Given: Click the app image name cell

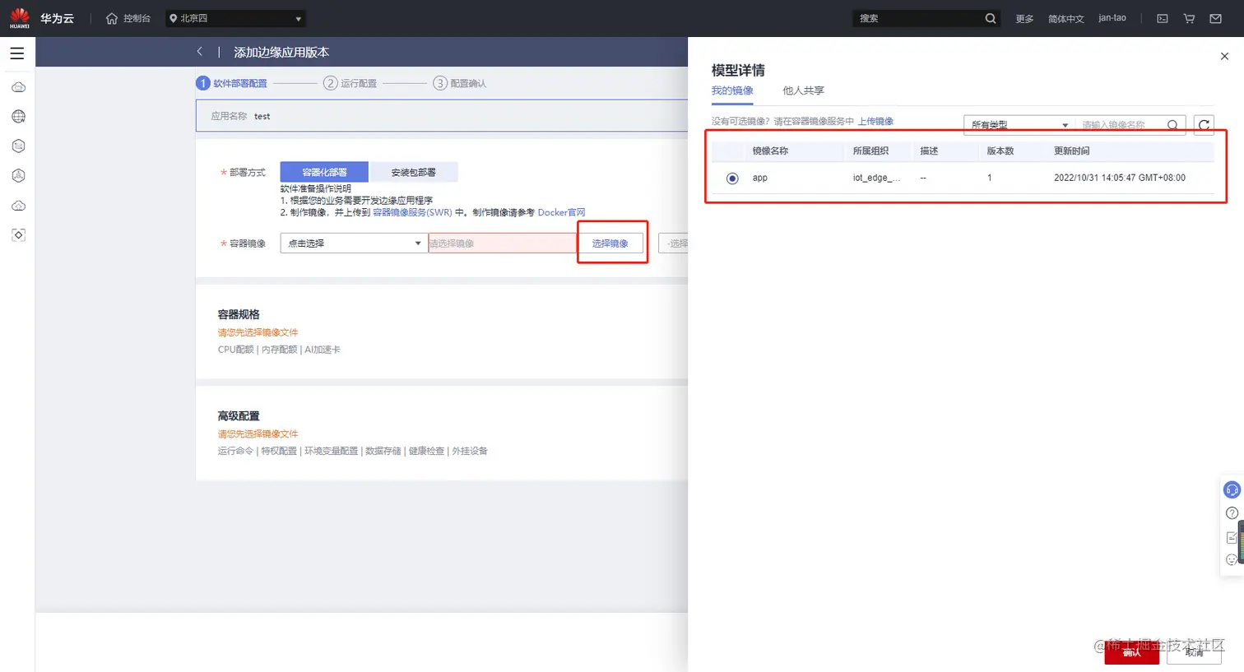Looking at the screenshot, I should (x=759, y=178).
